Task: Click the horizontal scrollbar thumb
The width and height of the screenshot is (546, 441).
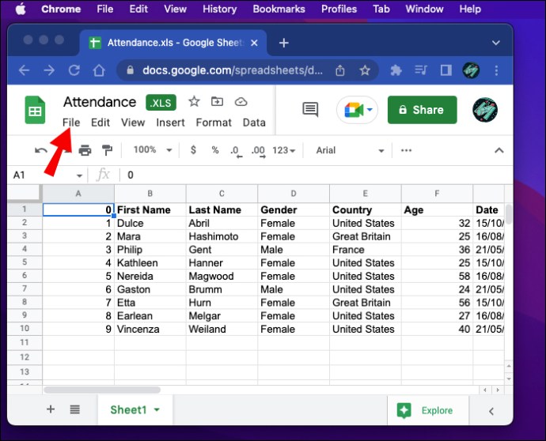Action: tap(102, 390)
